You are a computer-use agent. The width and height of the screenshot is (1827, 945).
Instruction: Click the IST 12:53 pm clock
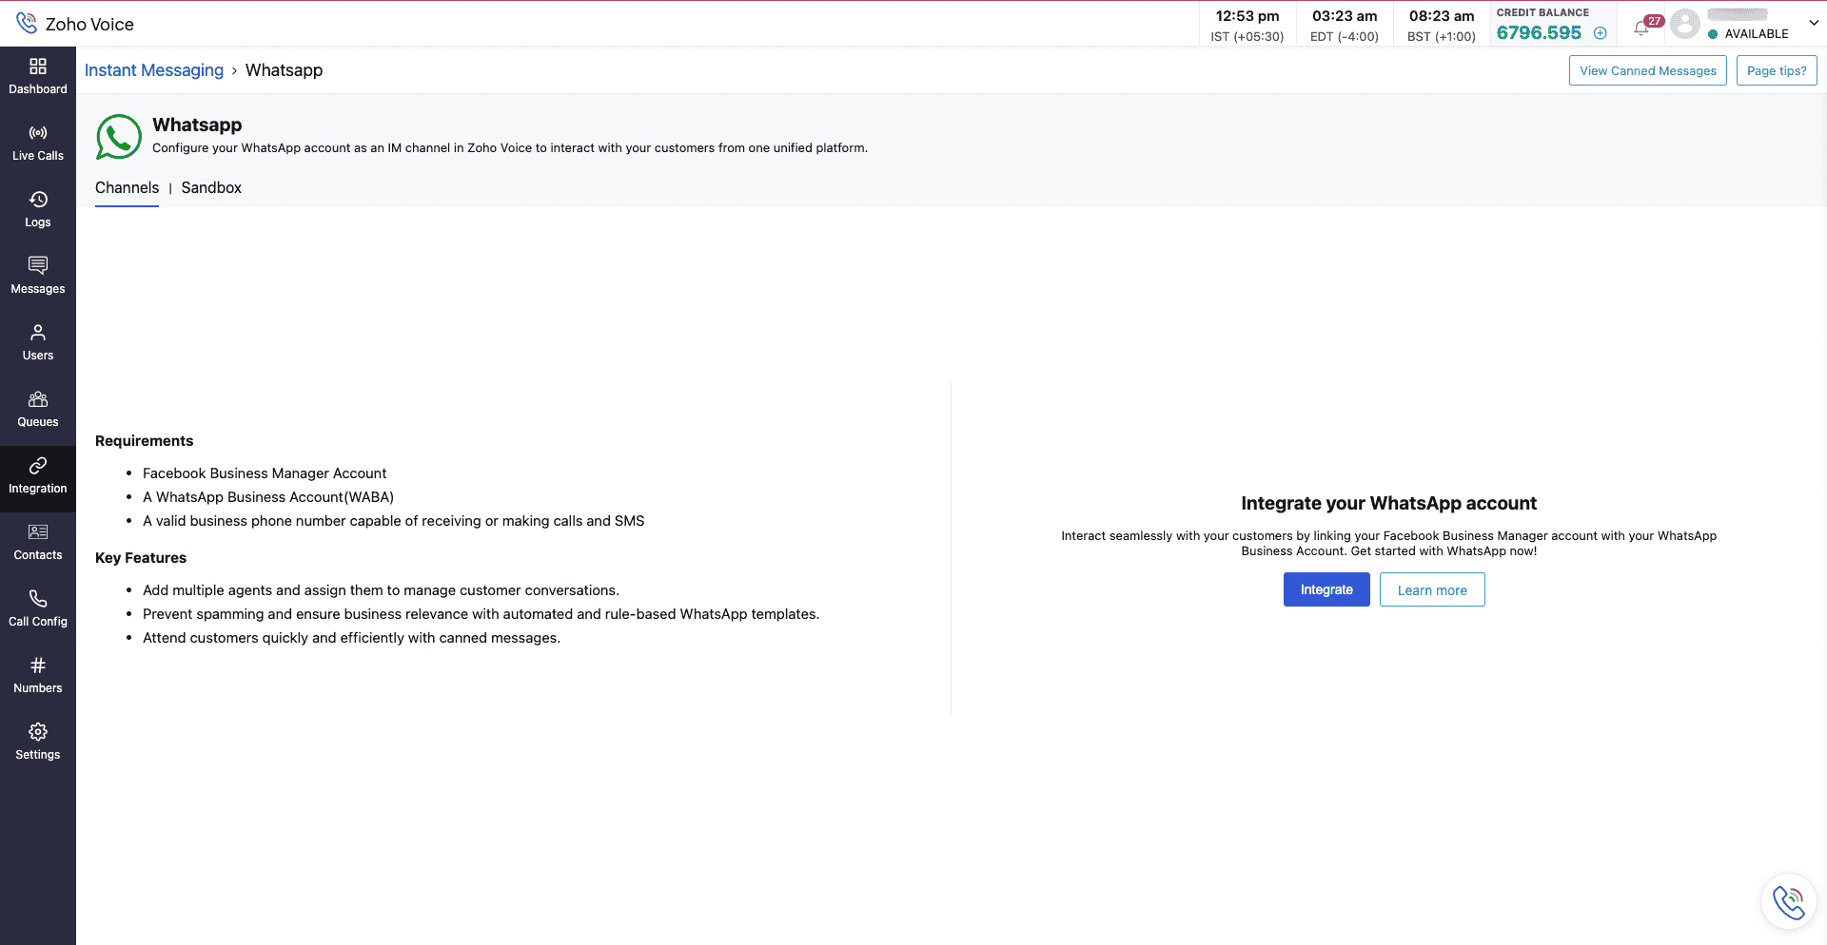pos(1247,25)
